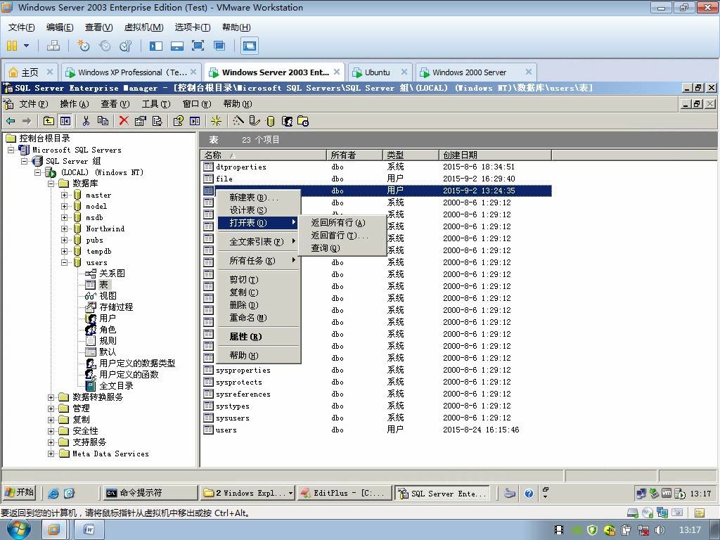Select 存储过程 in the tree
The image size is (720, 540).
116,307
